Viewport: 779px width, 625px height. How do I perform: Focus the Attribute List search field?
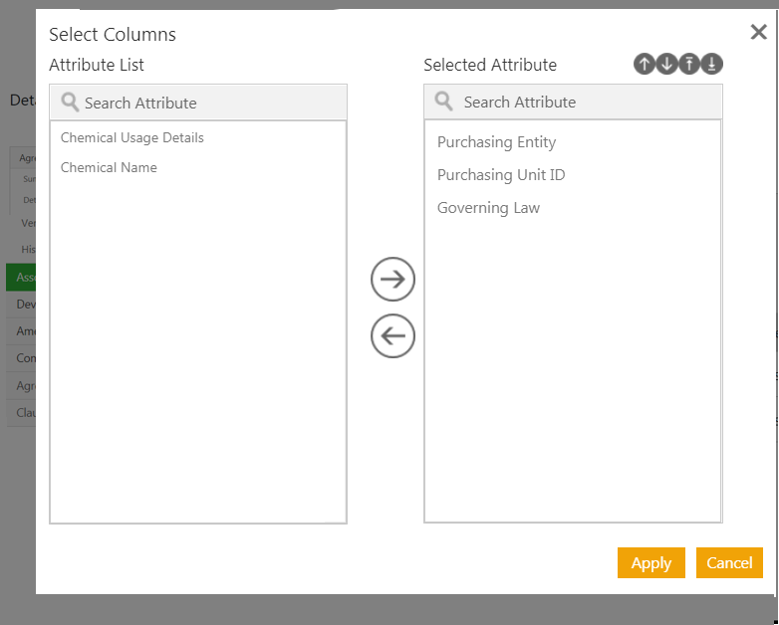[209, 103]
